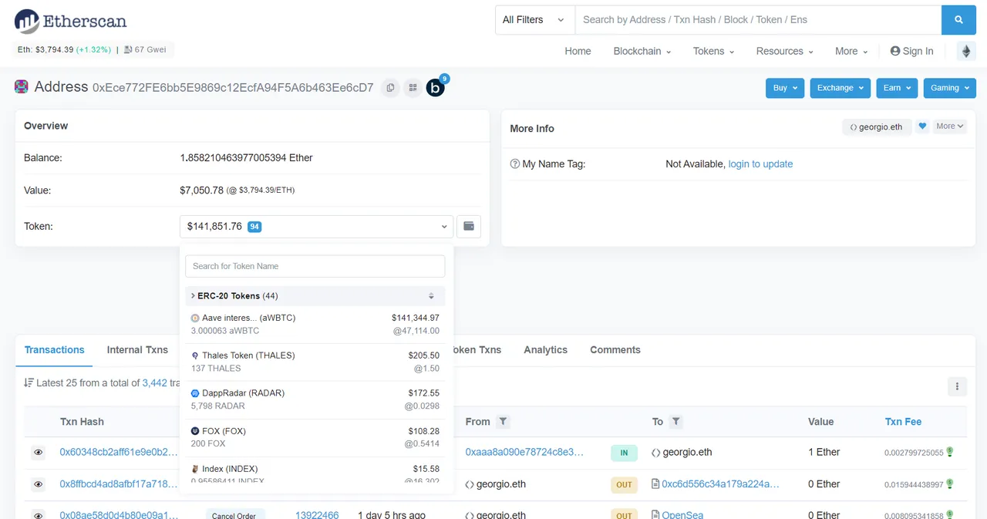
Task: Open the Blockscan chat icon with badge
Action: [436, 86]
